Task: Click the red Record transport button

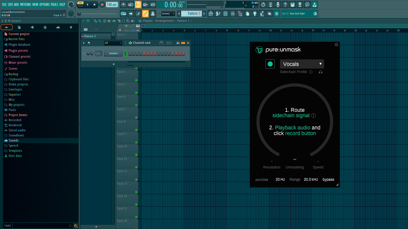Action: [x=102, y=4]
